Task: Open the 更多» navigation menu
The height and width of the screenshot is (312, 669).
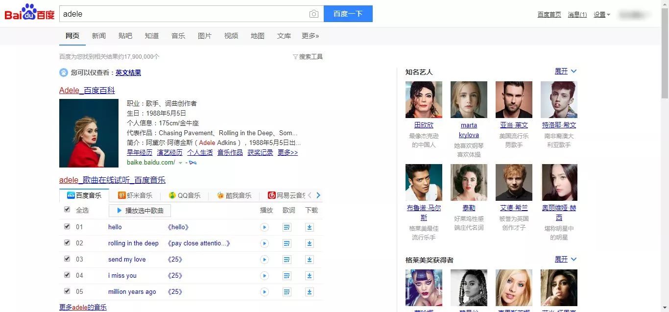Action: tap(310, 36)
